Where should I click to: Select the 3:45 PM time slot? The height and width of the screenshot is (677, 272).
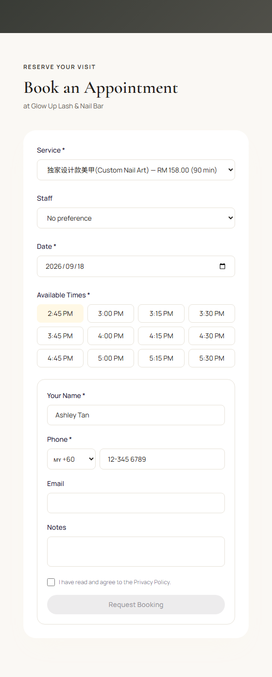pyautogui.click(x=60, y=336)
